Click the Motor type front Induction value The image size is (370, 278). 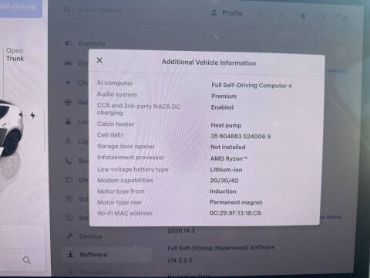223,192
